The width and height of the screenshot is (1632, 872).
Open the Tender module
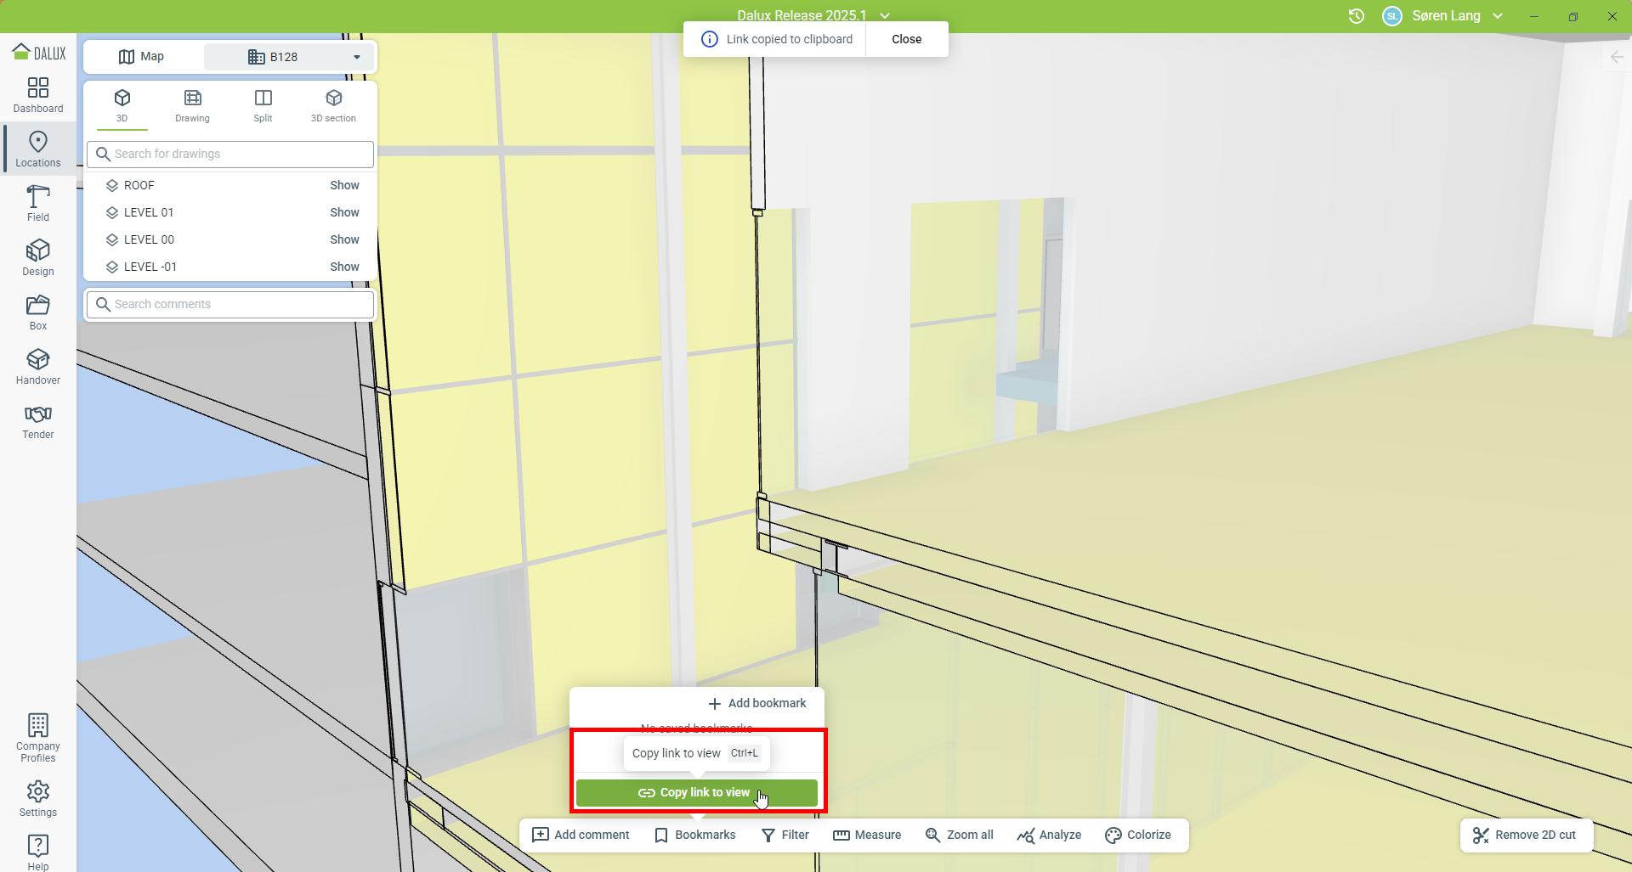[x=38, y=421]
